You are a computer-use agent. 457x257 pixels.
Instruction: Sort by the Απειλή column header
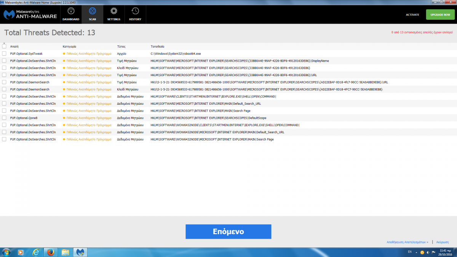point(15,46)
